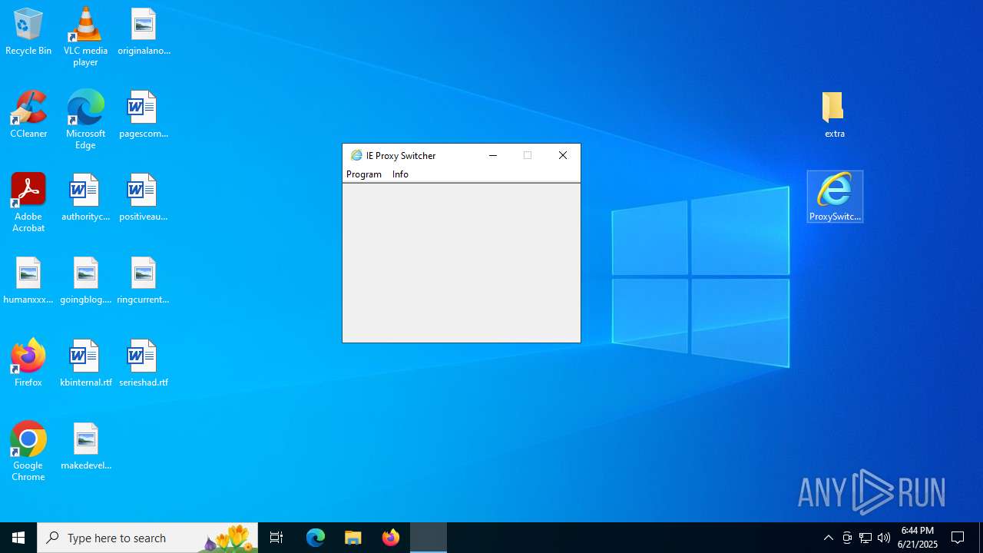Launch Edge from the taskbar
Image resolution: width=983 pixels, height=553 pixels.
coord(316,538)
